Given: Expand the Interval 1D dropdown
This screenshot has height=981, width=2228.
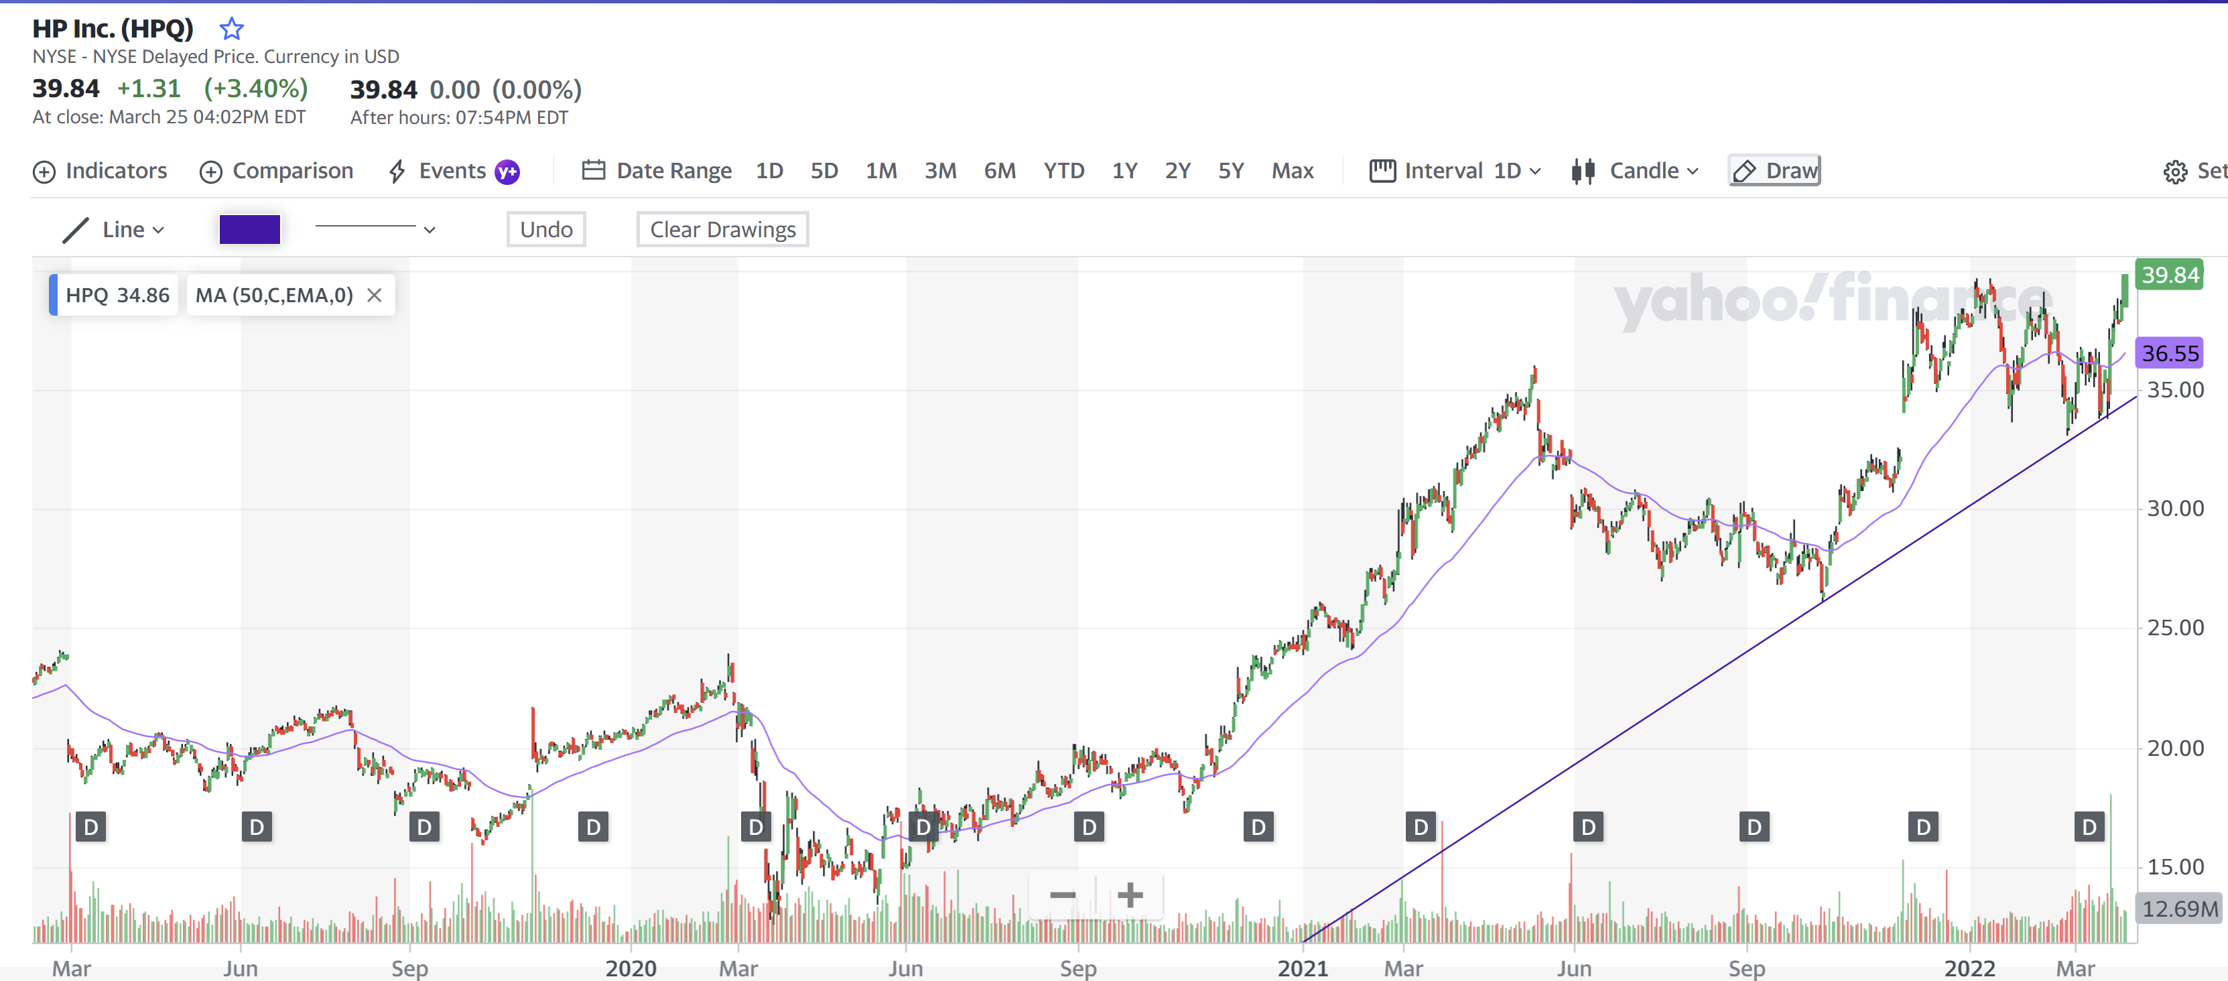Looking at the screenshot, I should point(1535,172).
